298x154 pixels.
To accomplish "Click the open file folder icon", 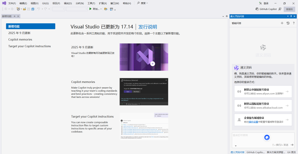I will (x=24, y=9).
